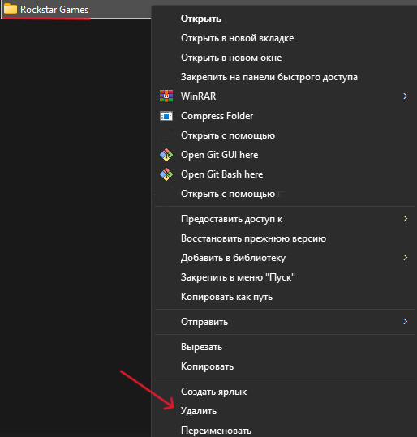
Task: Click Вырезать in the menu
Action: (202, 347)
